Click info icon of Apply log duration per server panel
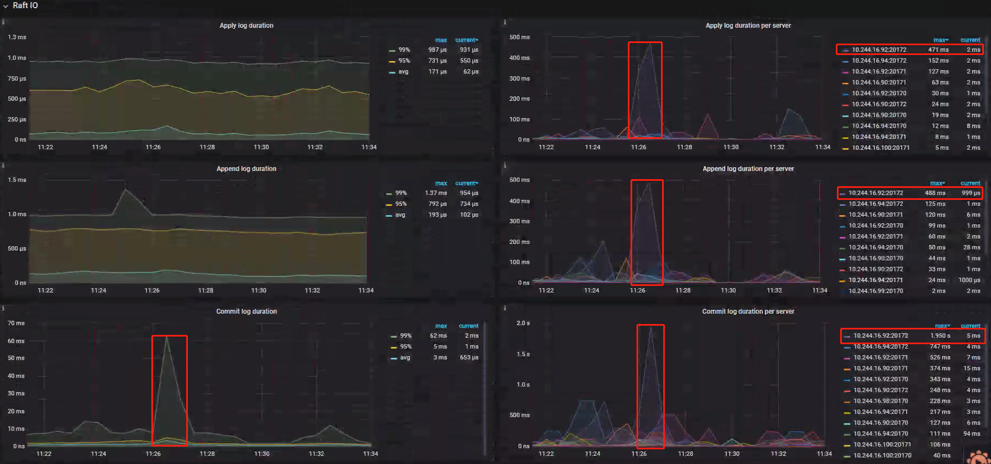Screen dimensions: 991x464 point(505,22)
